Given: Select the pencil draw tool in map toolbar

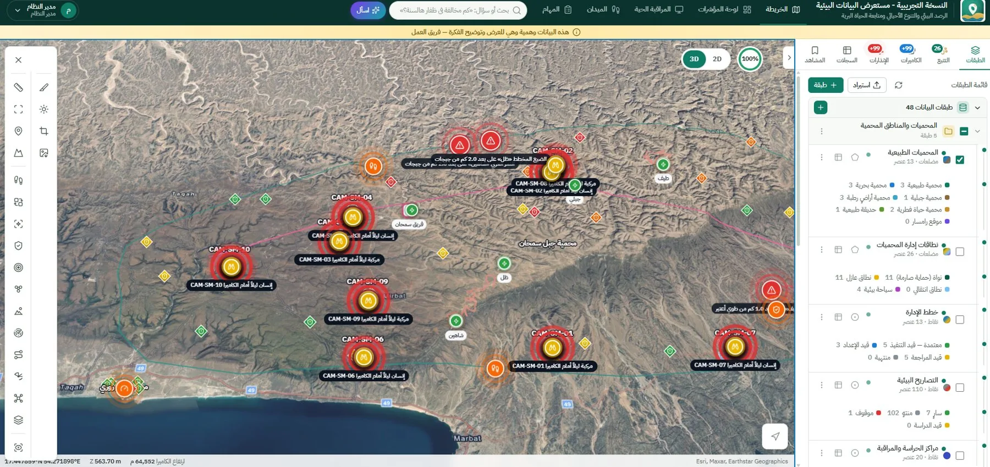Looking at the screenshot, I should tap(44, 87).
